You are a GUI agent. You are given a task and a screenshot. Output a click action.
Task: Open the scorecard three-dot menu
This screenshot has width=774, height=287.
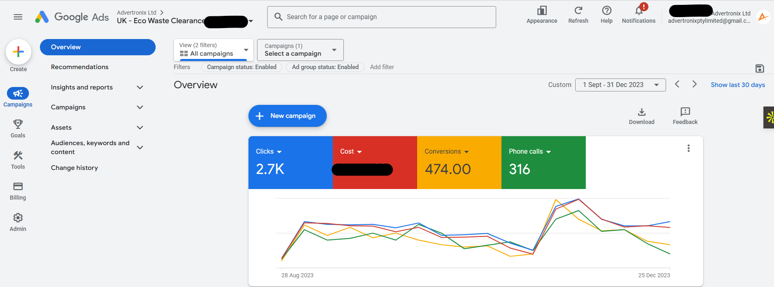[x=688, y=148]
